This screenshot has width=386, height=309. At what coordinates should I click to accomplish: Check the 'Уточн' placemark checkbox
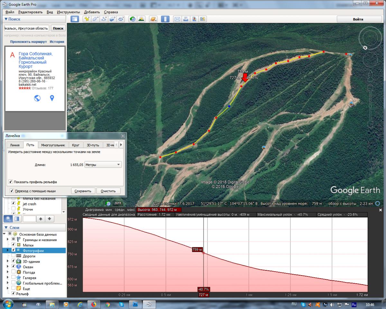click(x=14, y=209)
